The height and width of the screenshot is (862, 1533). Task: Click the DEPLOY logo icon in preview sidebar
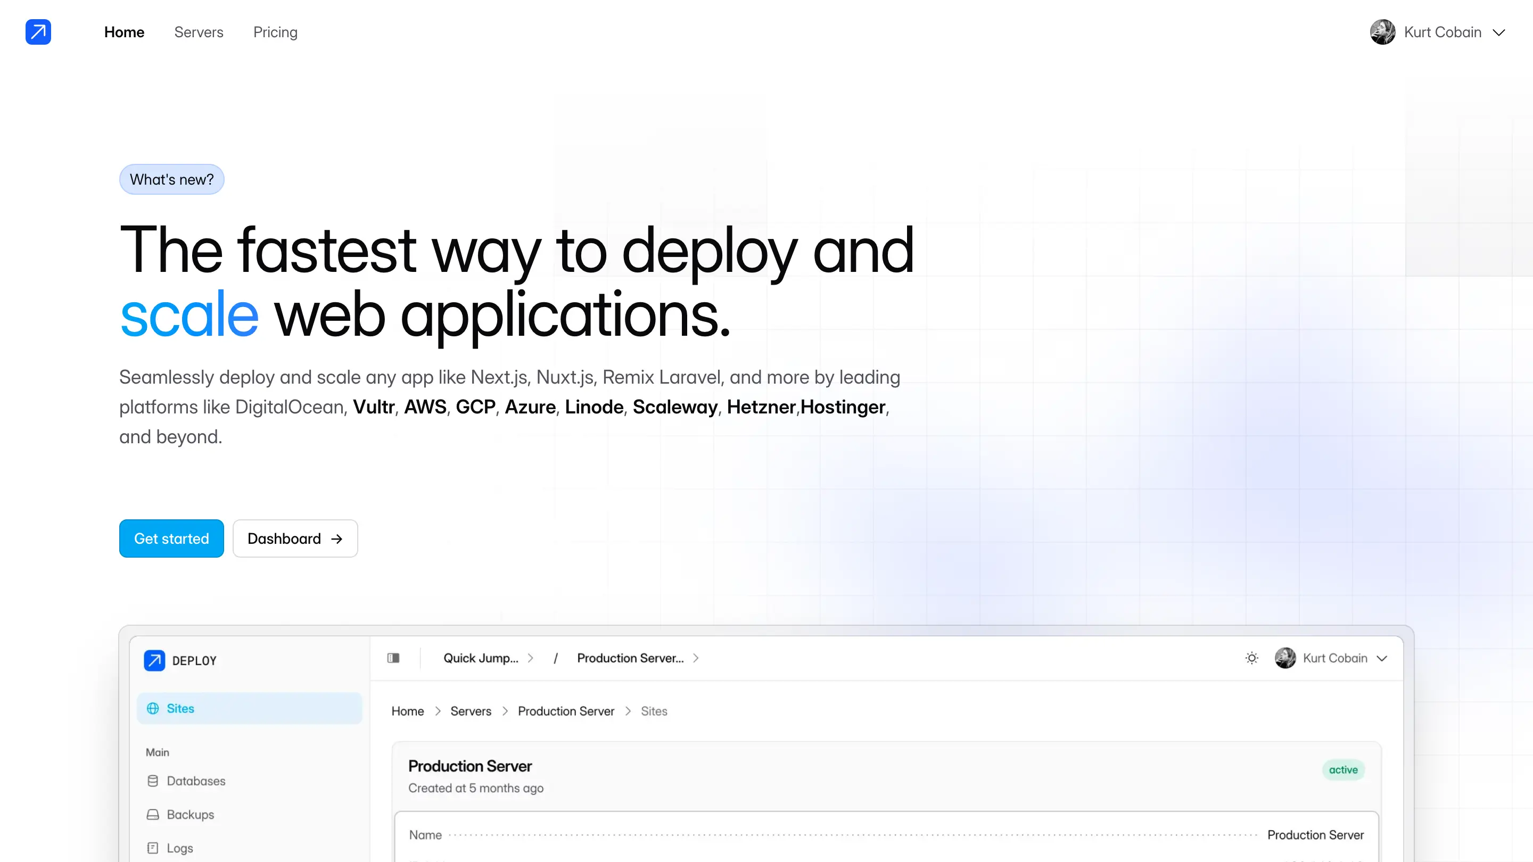[154, 660]
